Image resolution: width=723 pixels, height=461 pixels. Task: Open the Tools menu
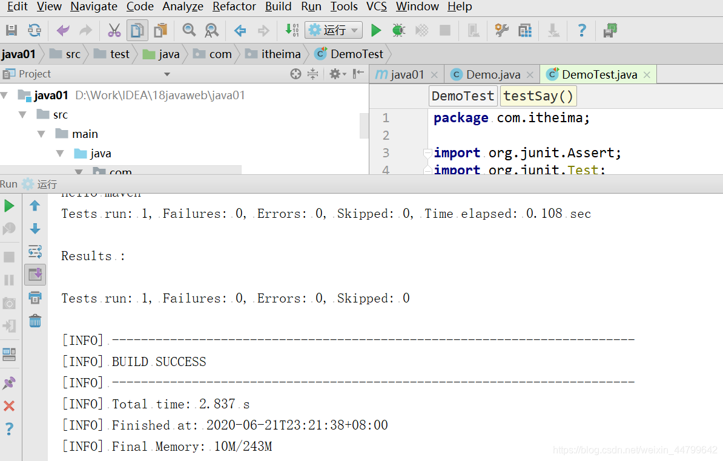pyautogui.click(x=343, y=7)
